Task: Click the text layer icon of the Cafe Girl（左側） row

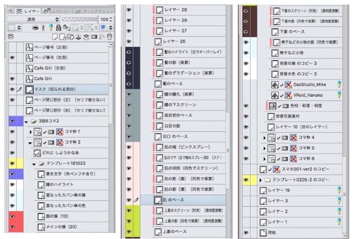Action: click(x=29, y=68)
